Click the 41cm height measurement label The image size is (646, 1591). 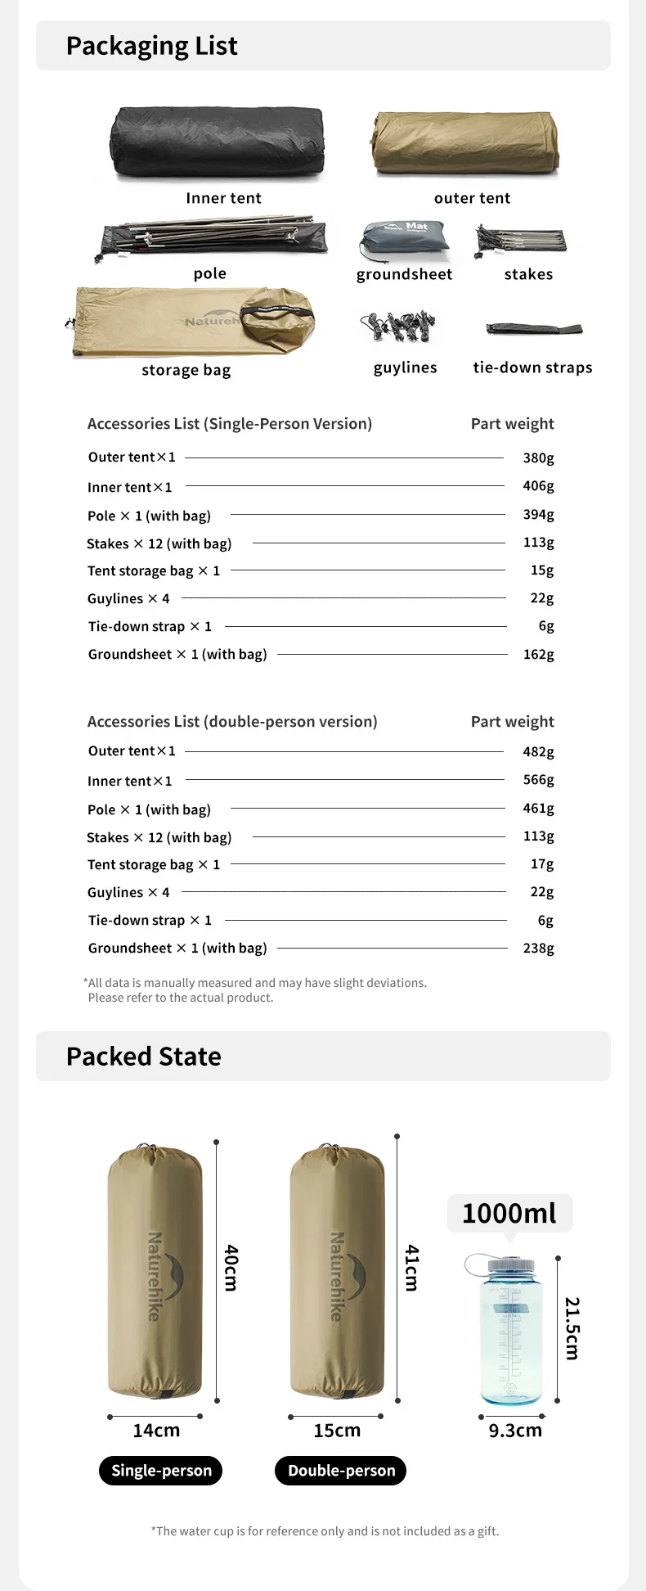click(412, 1268)
